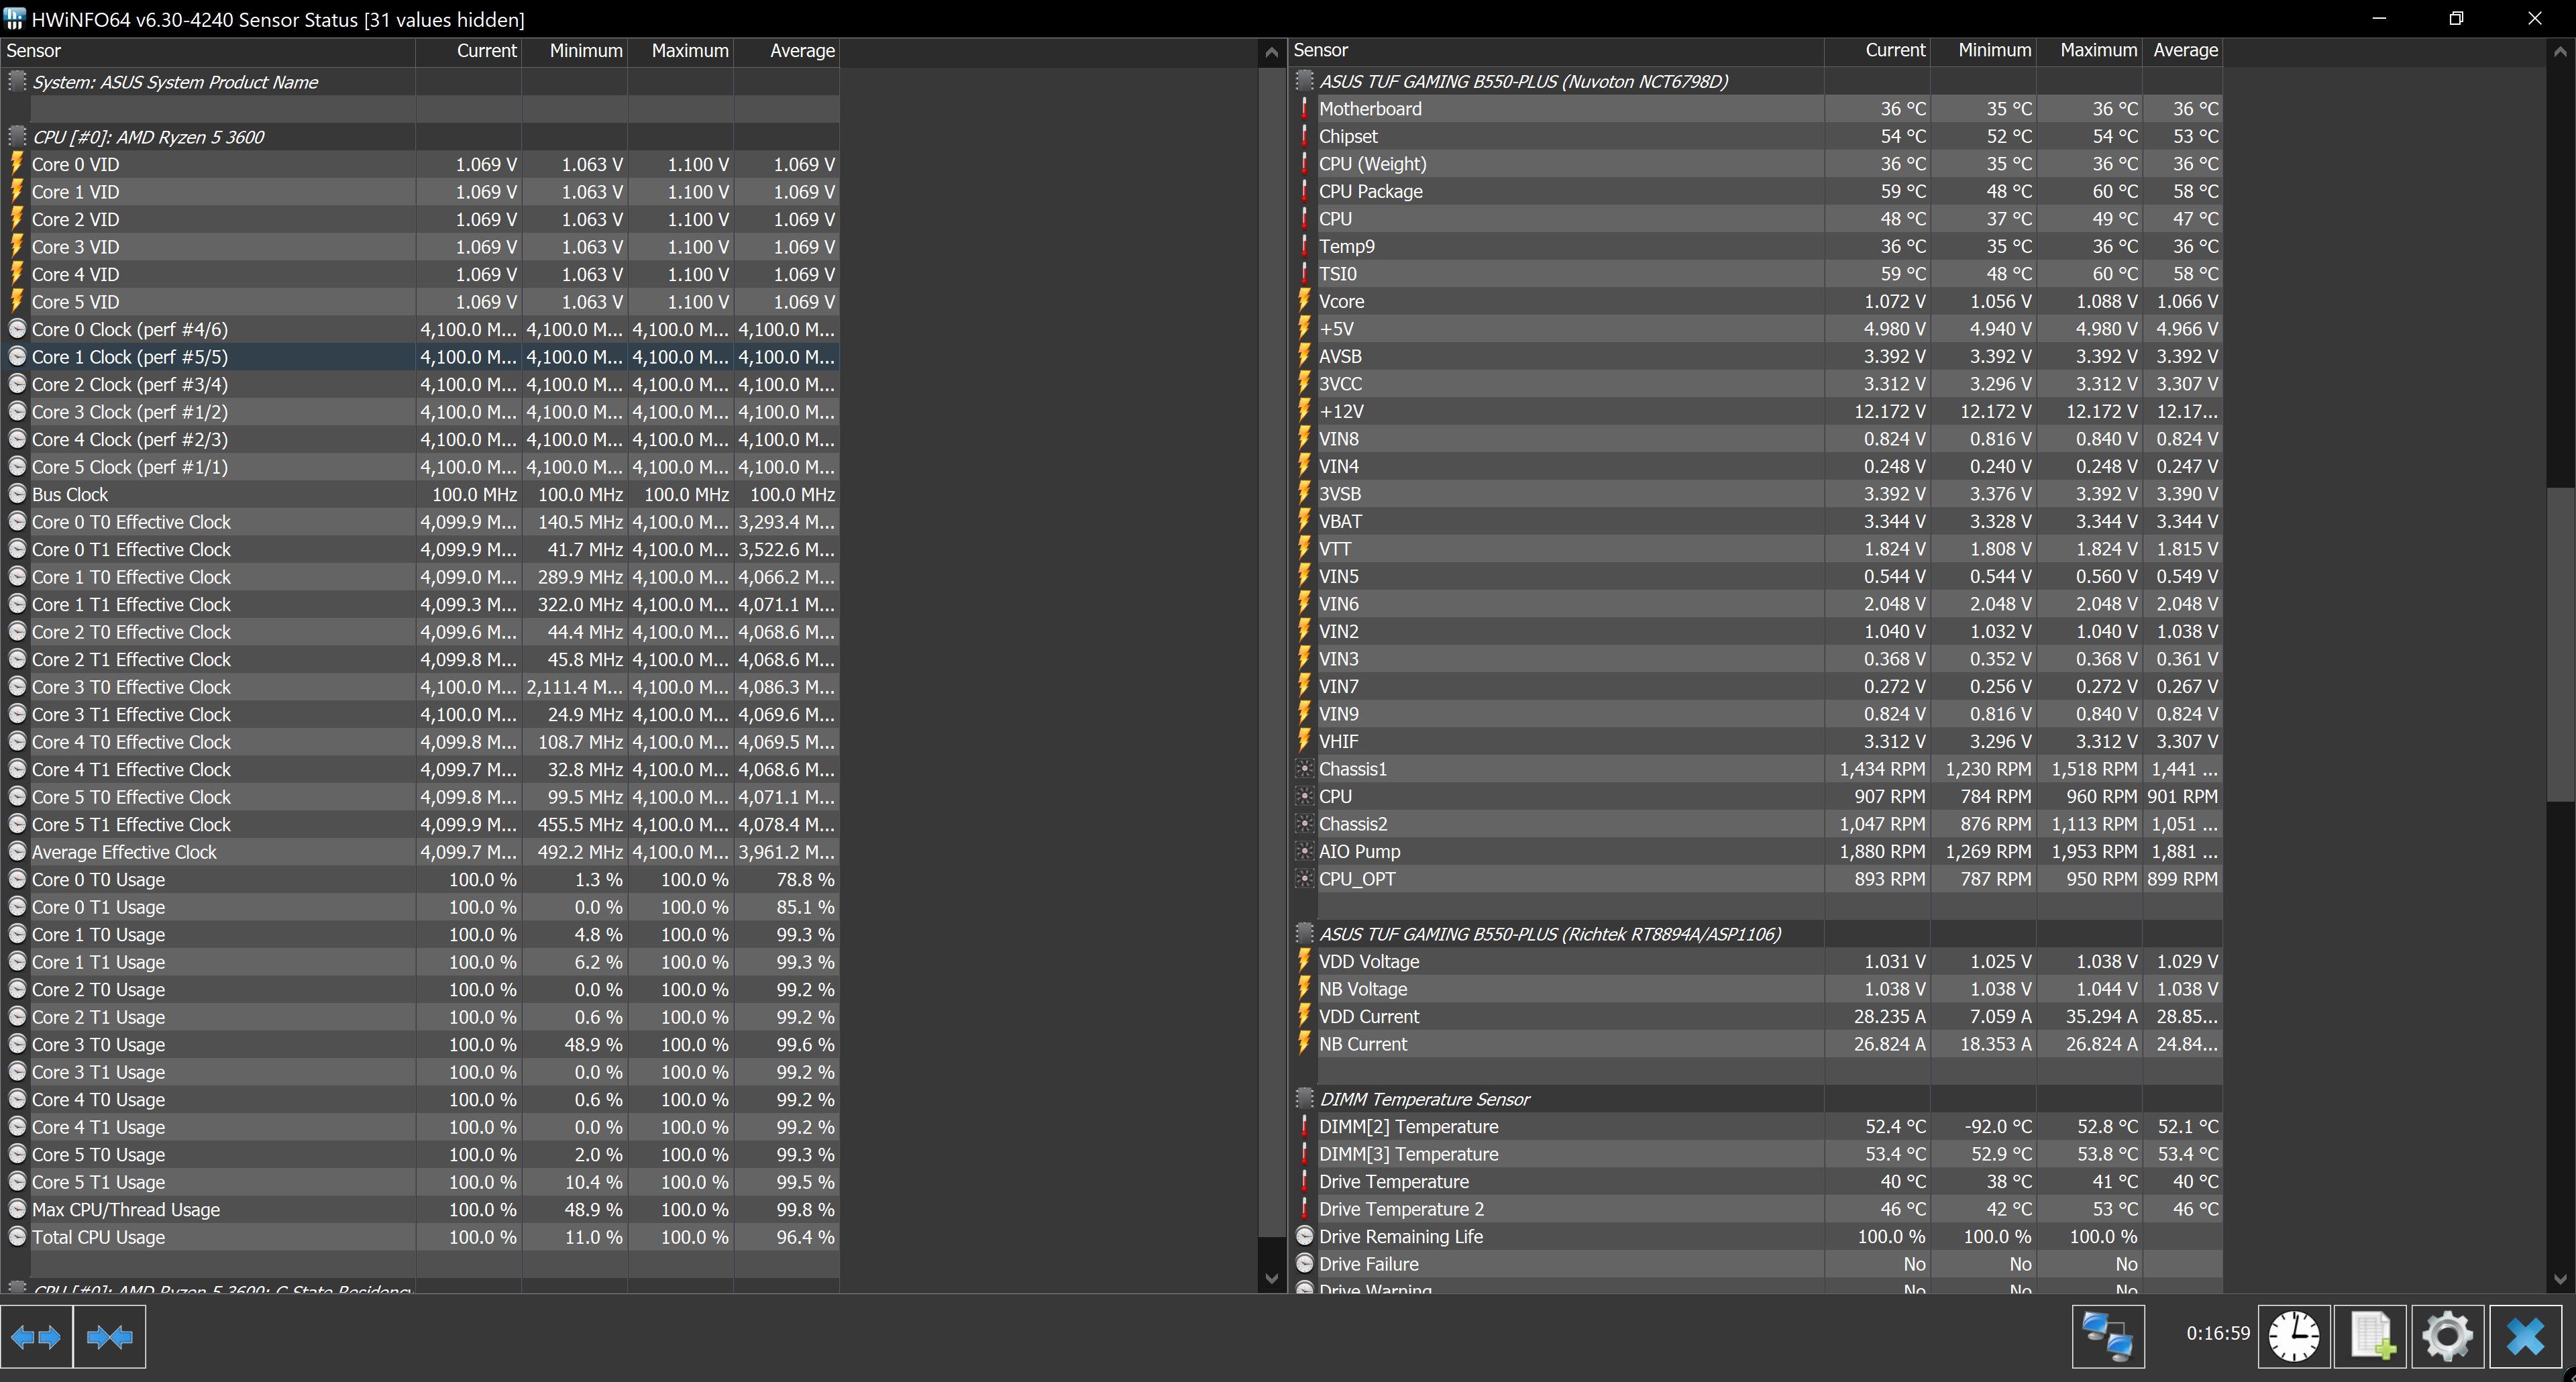This screenshot has width=2576, height=1382.
Task: Click the expand columns arrows button
Action: coord(37,1336)
